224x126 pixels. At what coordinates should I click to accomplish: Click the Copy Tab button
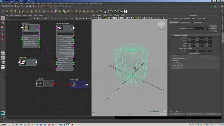pyautogui.click(x=212, y=114)
